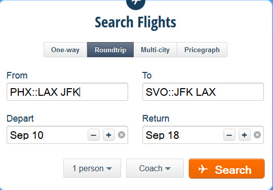Clear the Depart date with x icon

tap(122, 135)
